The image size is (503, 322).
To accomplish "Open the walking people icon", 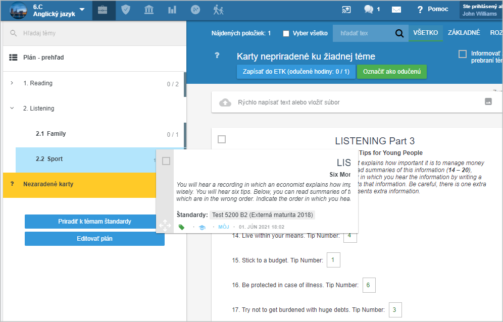I will coord(219,10).
